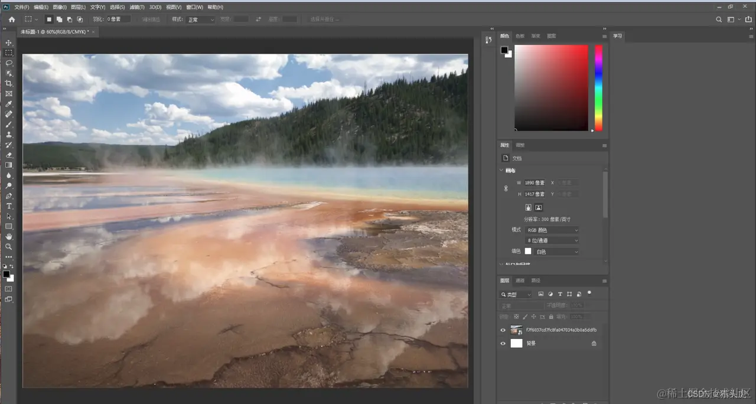This screenshot has width=756, height=404.
Task: Select the Pen tool
Action: (9, 196)
